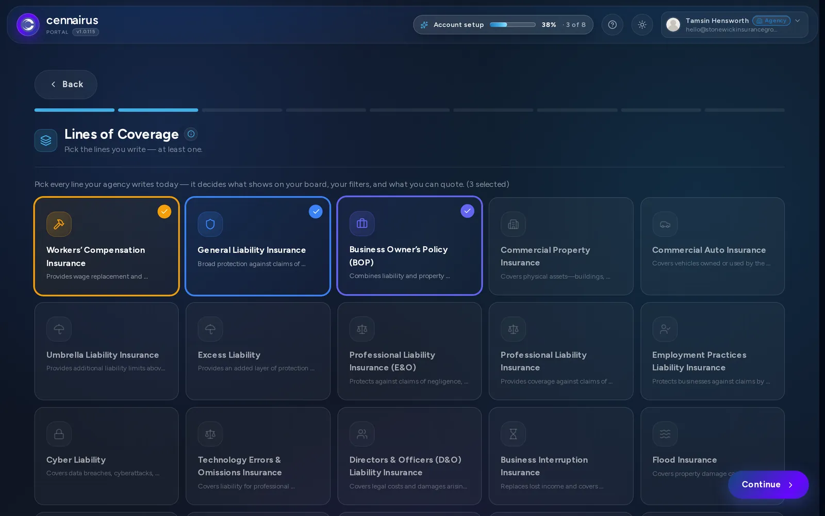This screenshot has width=825, height=516.
Task: Click the Business Interruption hourglass icon
Action: pyautogui.click(x=513, y=434)
